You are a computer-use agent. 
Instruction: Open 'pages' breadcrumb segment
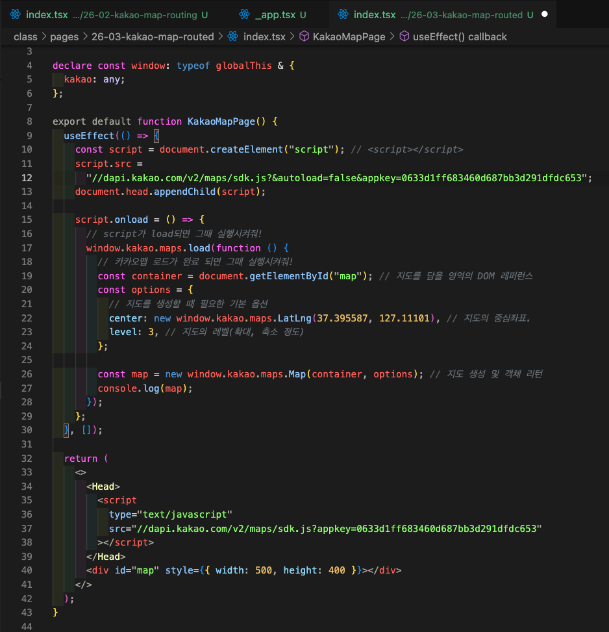click(64, 36)
